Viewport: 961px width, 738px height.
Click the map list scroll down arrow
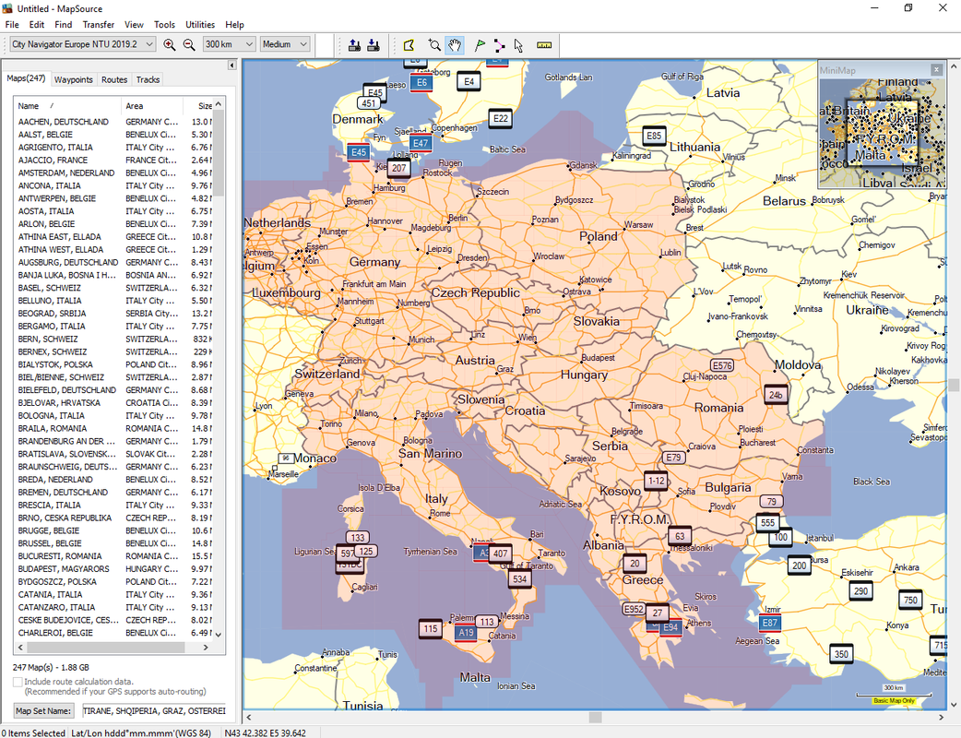pos(219,635)
